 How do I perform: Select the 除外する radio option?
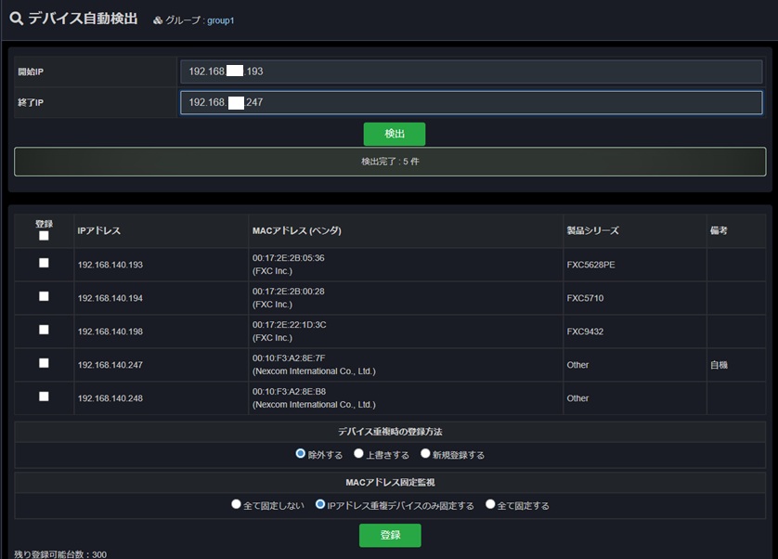pos(300,453)
